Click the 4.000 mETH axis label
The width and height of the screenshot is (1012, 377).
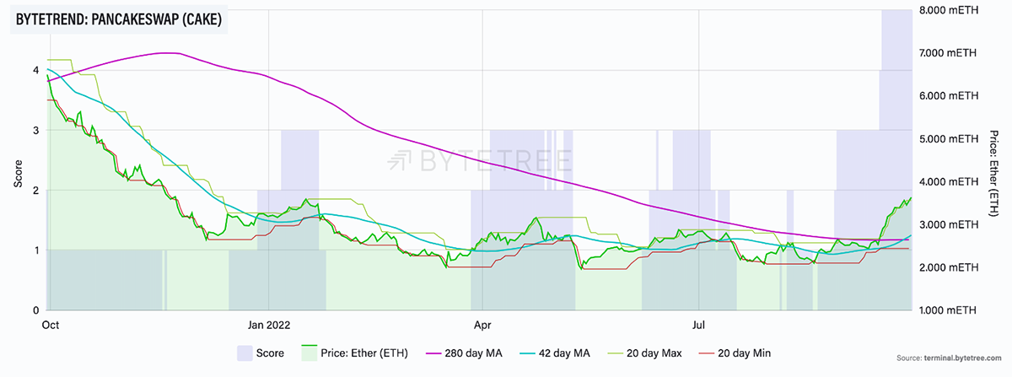pos(947,182)
